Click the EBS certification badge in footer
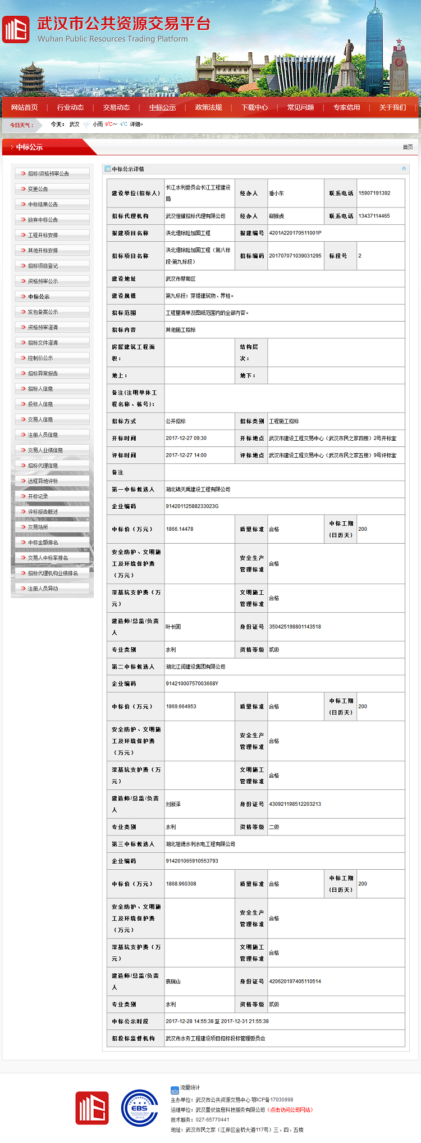The image size is (421, 1143). [x=140, y=1108]
